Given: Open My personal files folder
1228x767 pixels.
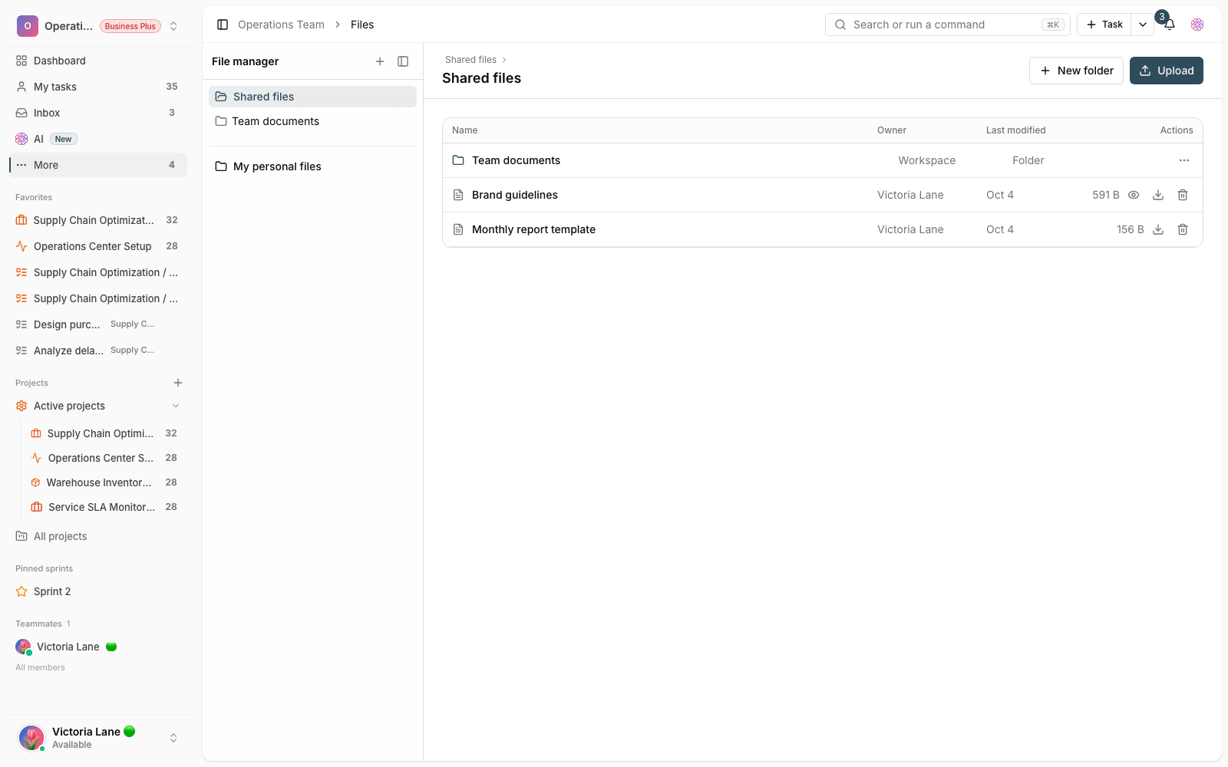Looking at the screenshot, I should tap(312, 166).
